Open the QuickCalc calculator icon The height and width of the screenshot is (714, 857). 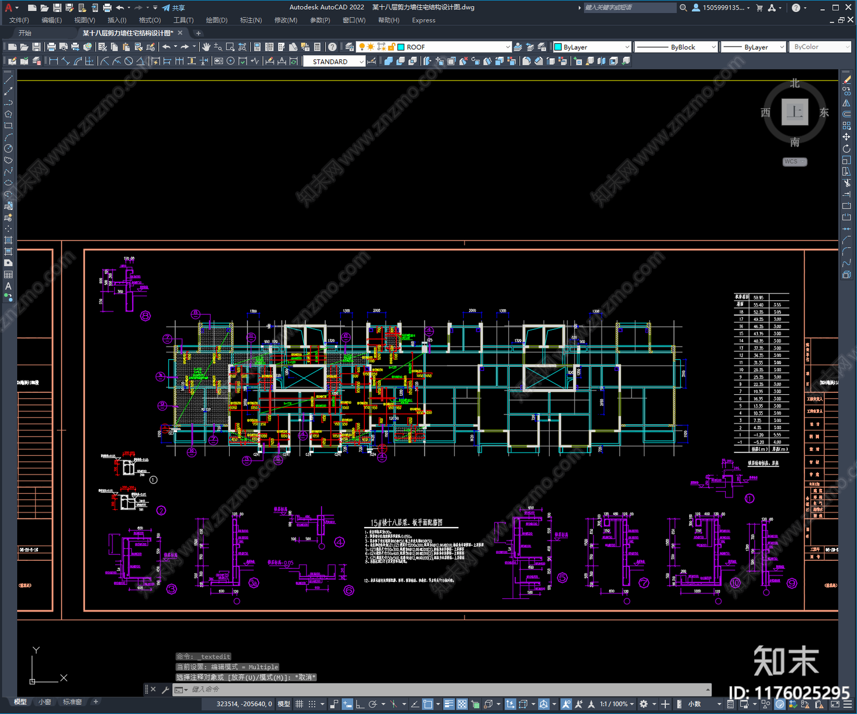(317, 47)
